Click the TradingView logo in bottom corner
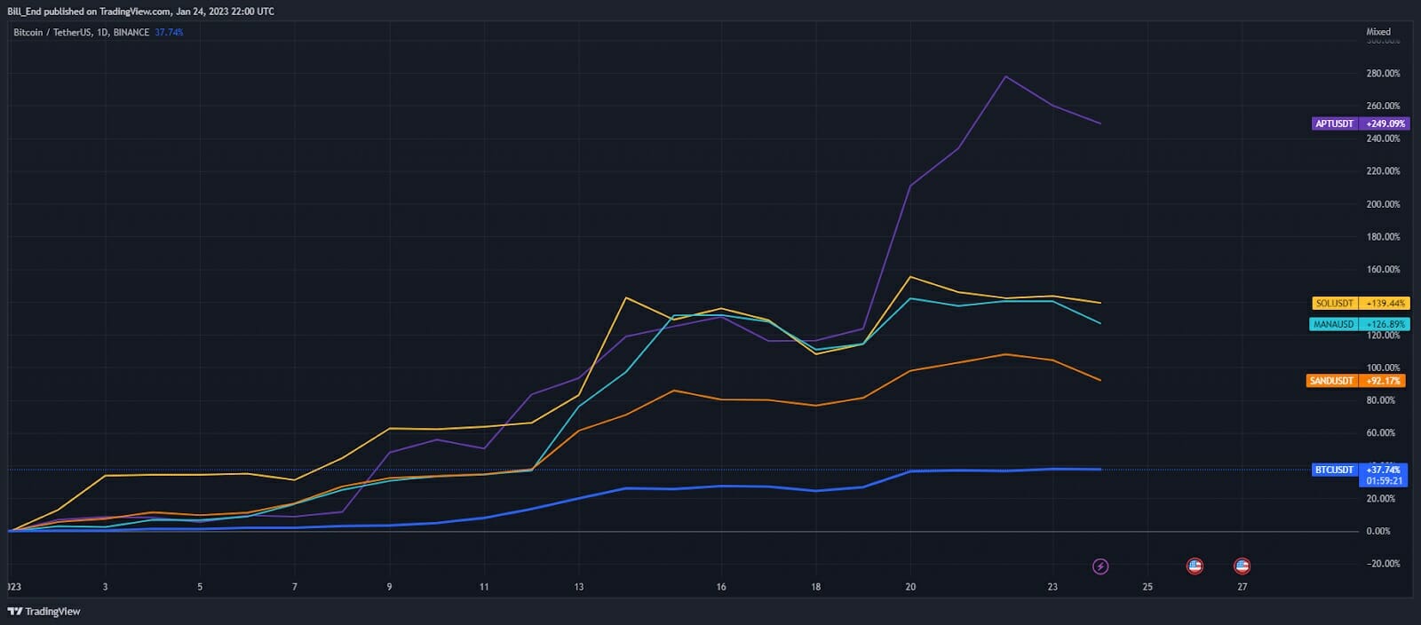The image size is (1421, 625). pos(44,611)
